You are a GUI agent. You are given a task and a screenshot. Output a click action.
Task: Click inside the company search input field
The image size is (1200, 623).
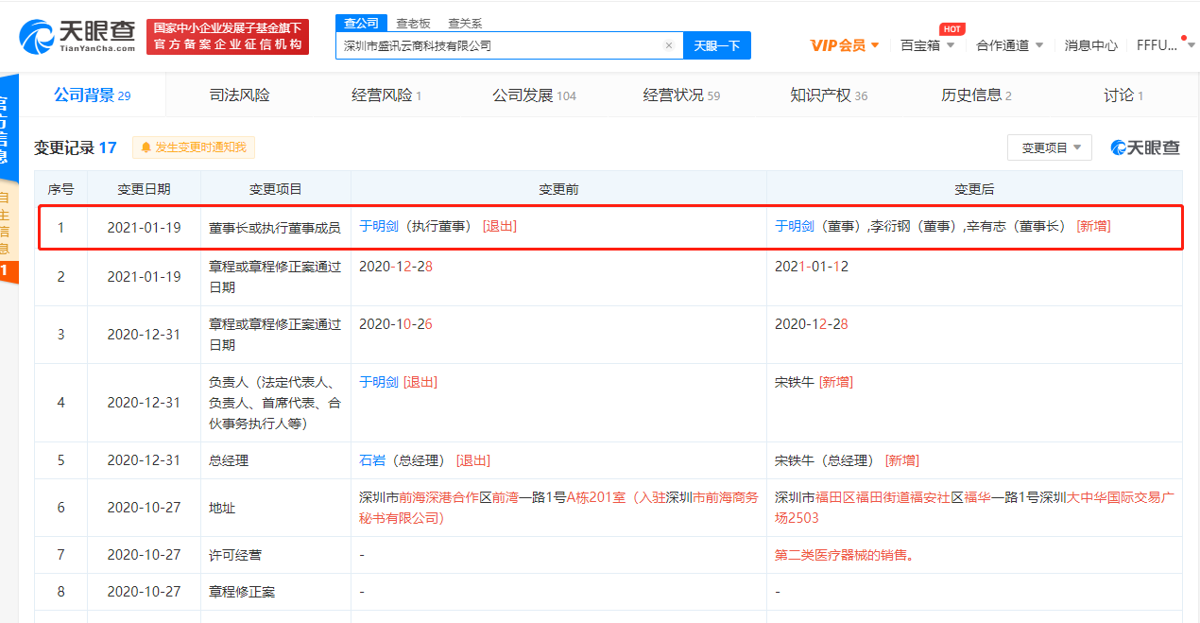(501, 44)
